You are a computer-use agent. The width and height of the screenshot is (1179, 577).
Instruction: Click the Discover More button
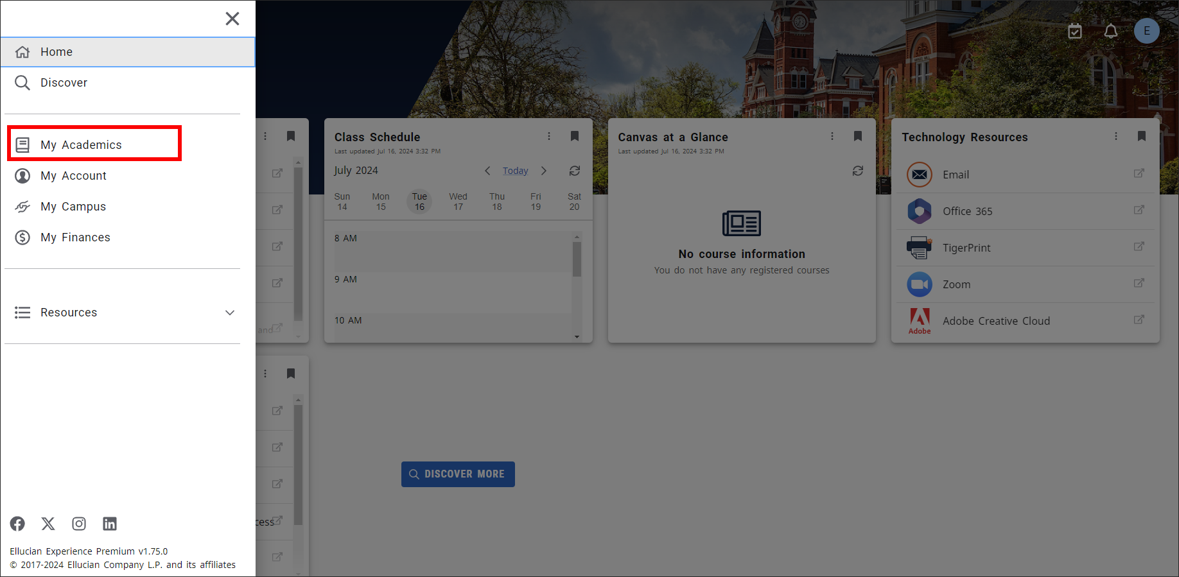coord(458,474)
